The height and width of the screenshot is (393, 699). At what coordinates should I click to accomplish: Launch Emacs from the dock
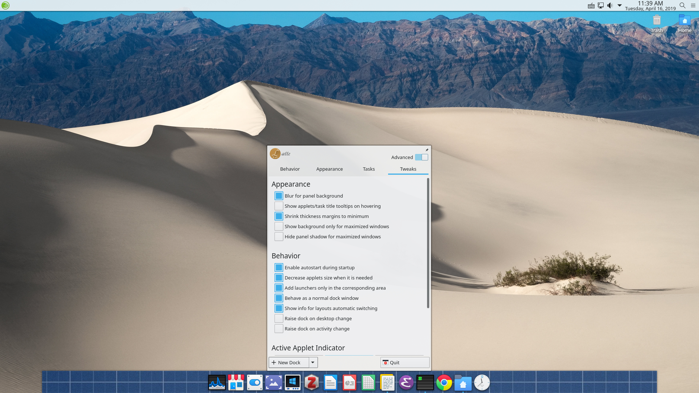click(x=406, y=383)
